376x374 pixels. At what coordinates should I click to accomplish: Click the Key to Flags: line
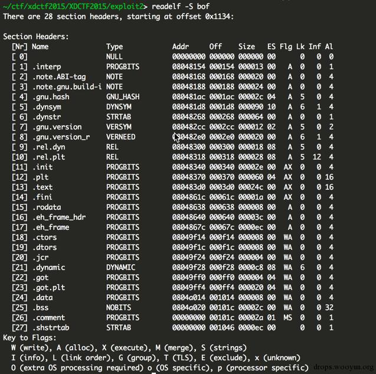(x=30, y=338)
